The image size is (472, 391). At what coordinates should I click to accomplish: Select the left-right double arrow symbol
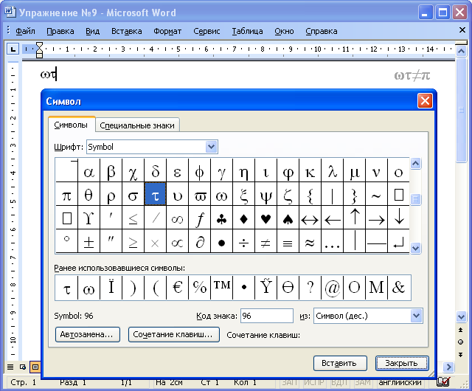310,218
